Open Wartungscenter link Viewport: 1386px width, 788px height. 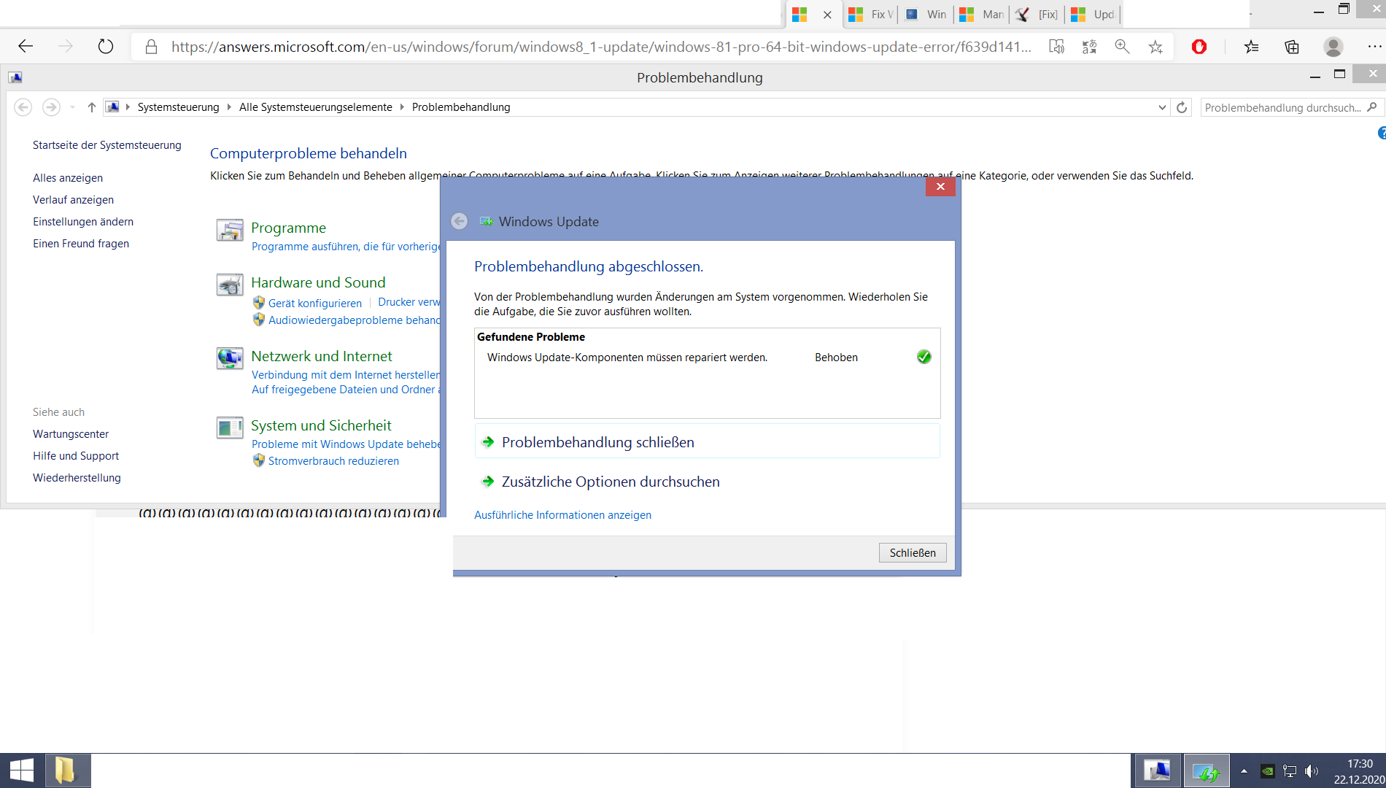pyautogui.click(x=71, y=434)
